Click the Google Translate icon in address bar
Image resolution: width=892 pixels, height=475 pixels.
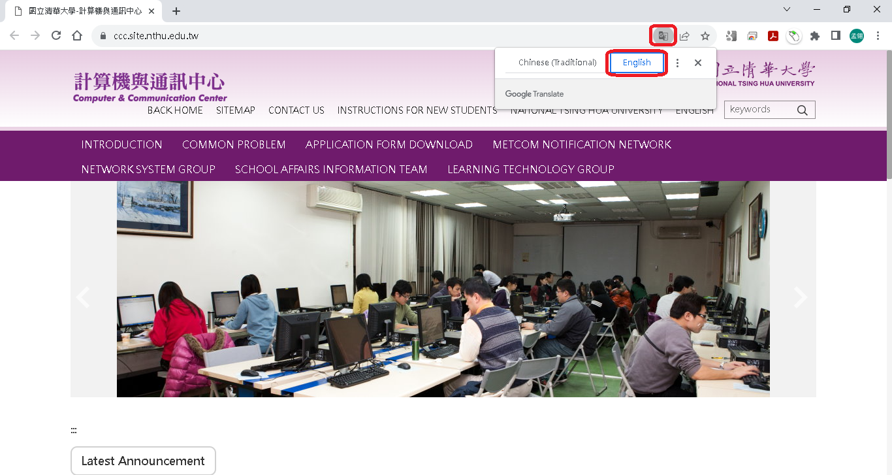[663, 36]
